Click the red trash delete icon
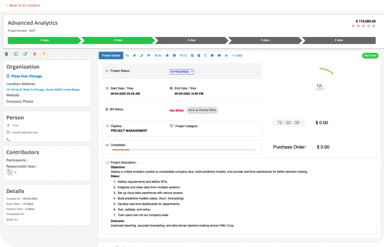The height and width of the screenshot is (247, 384). coord(35,54)
